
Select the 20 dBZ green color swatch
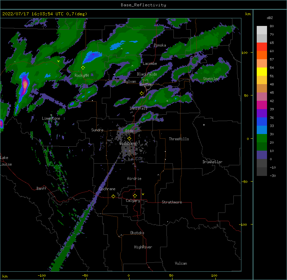pyautogui.click(x=262, y=138)
